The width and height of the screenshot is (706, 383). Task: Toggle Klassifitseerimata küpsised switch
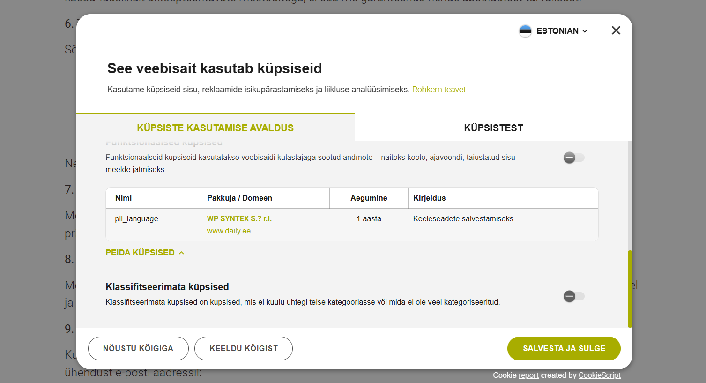(x=574, y=296)
